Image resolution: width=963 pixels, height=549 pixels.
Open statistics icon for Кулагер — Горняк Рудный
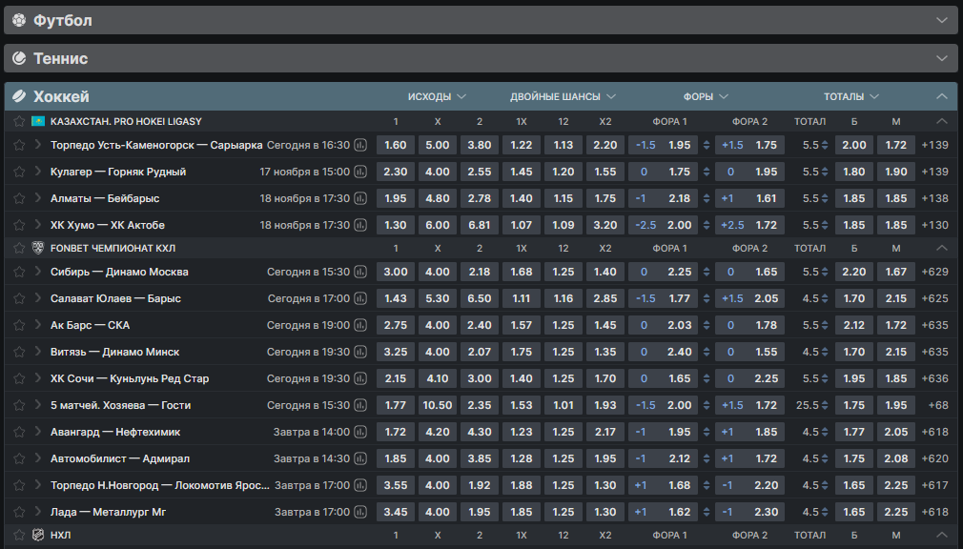click(x=360, y=172)
